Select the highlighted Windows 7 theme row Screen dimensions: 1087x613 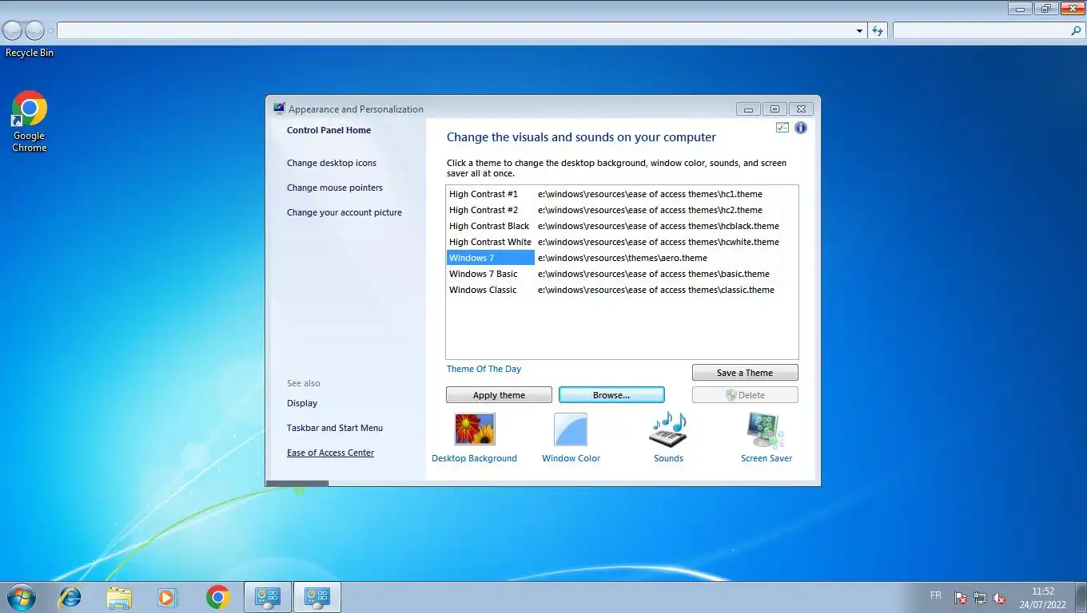490,258
